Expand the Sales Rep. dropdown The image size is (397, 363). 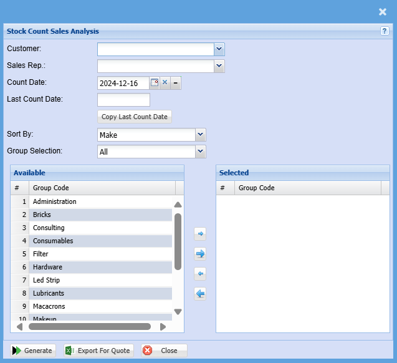tap(219, 66)
